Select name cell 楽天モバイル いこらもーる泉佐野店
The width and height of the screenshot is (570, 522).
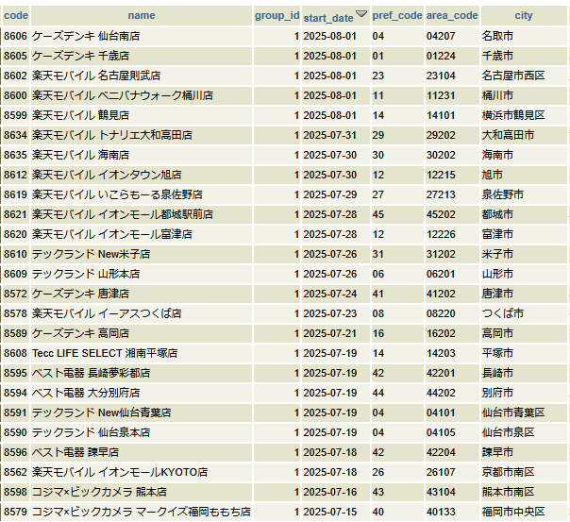pyautogui.click(x=142, y=194)
